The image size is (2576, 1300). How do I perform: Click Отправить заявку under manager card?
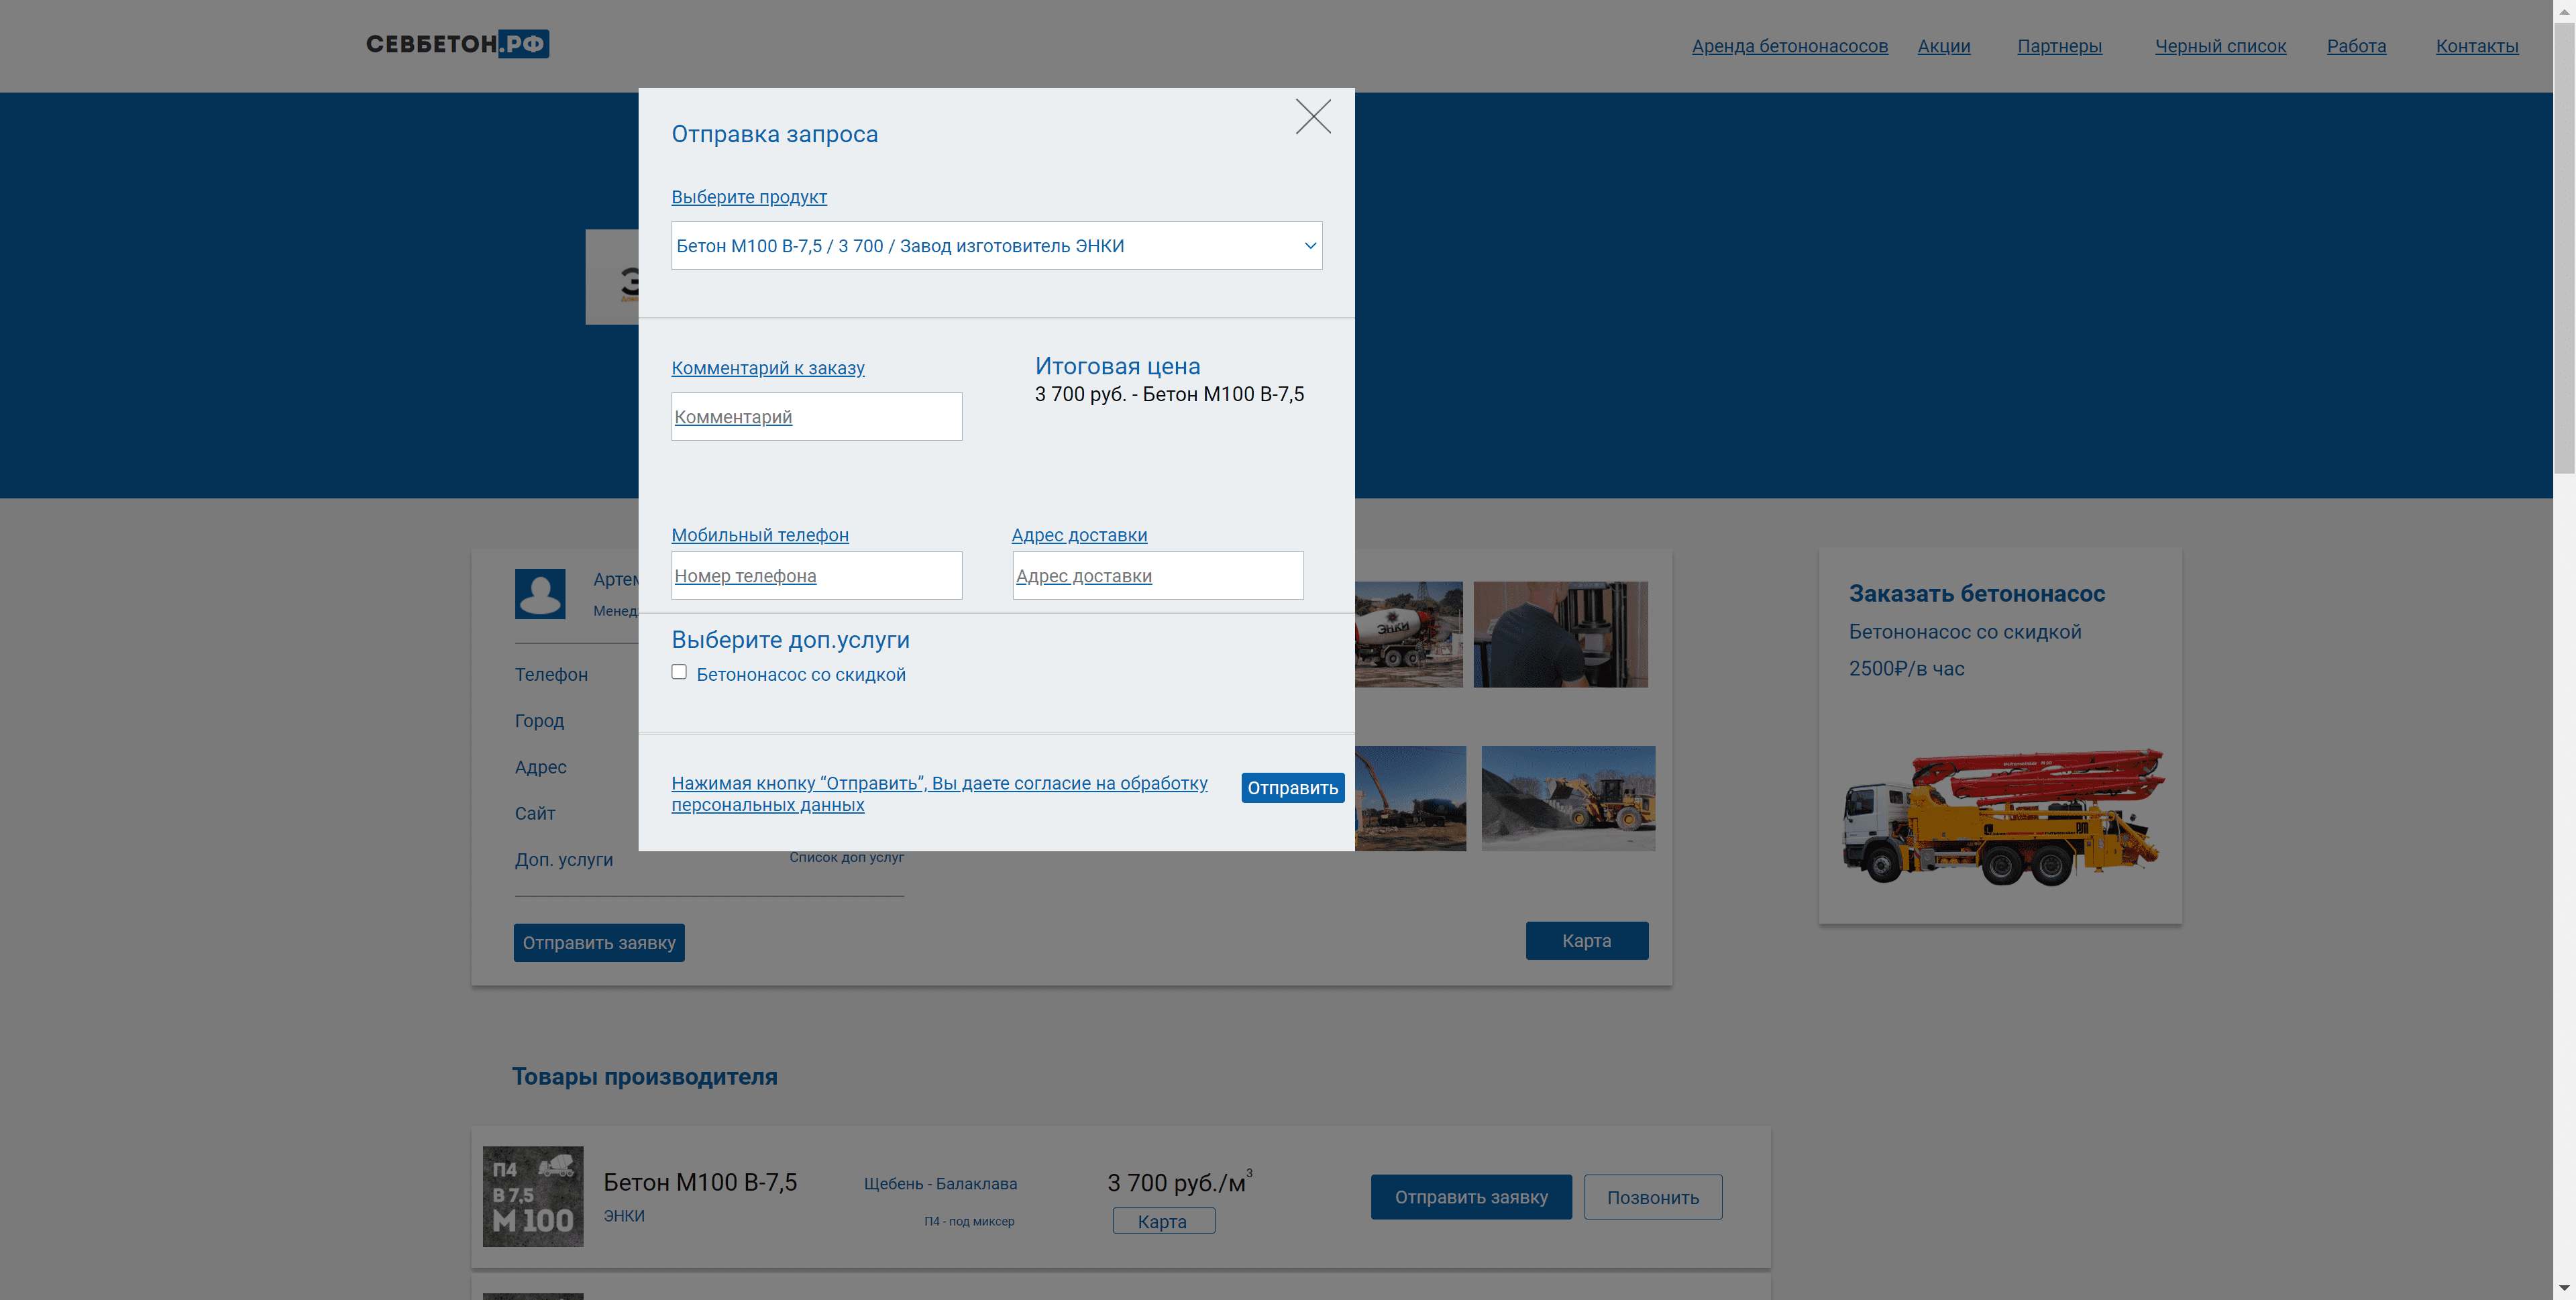tap(599, 943)
